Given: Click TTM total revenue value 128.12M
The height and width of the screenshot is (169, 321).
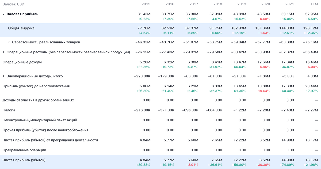Looking at the screenshot, I should point(311,28).
